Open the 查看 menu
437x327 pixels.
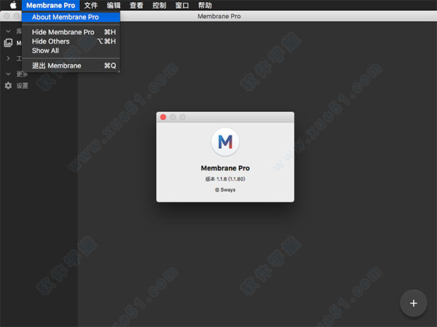click(136, 5)
